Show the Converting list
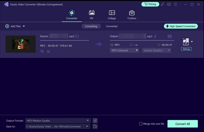 coord(91,26)
